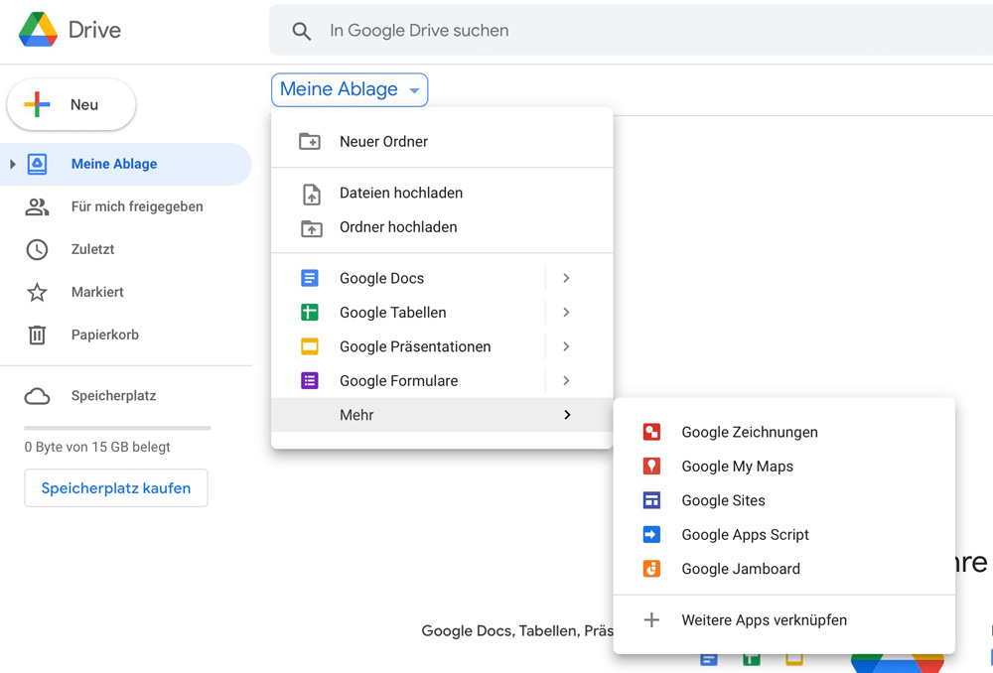Click the purple Google Formulare icon

point(310,380)
